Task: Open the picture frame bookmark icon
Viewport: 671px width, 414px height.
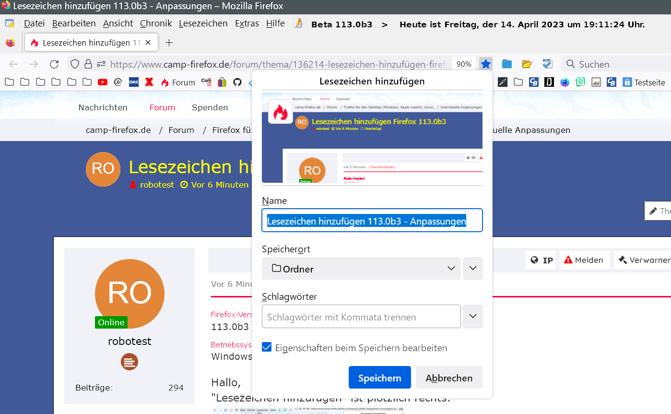Action: click(596, 82)
